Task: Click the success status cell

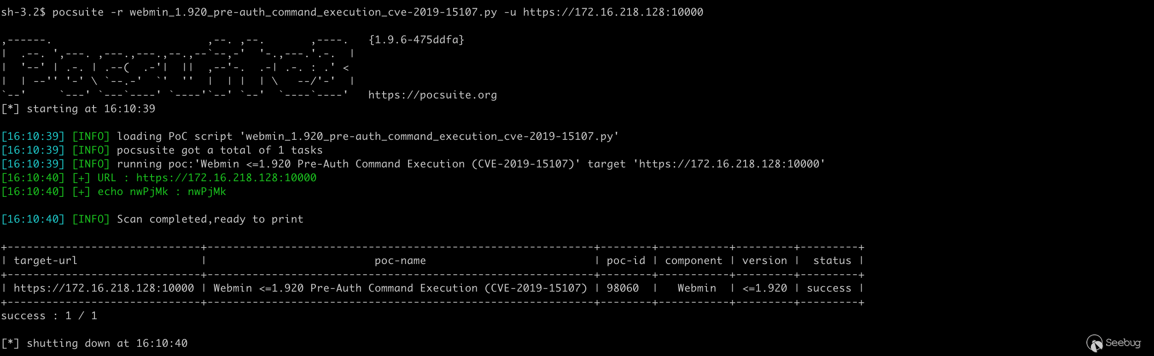Action: (x=828, y=288)
